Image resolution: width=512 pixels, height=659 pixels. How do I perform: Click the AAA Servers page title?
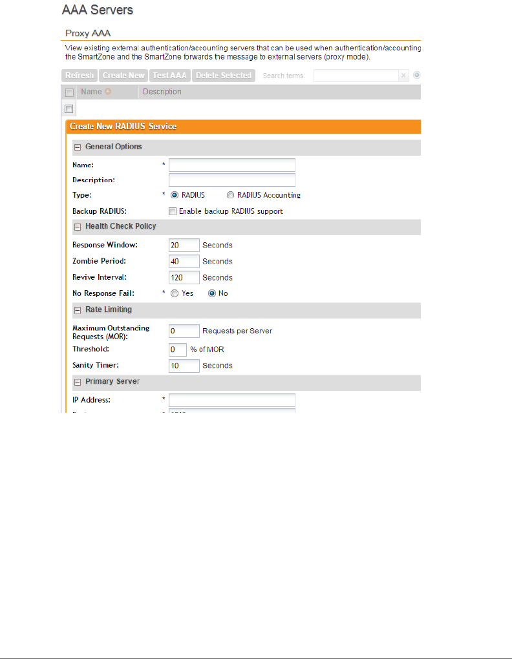coord(98,10)
